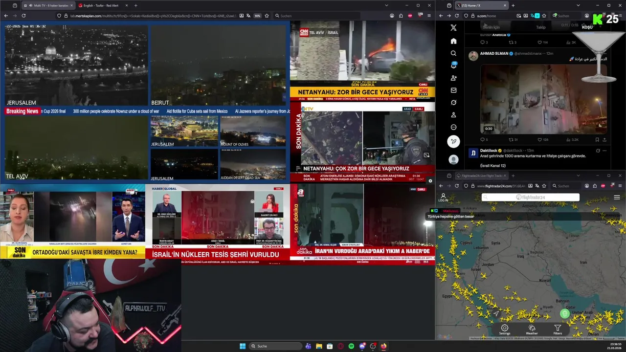Bookmark AHMAD SLMAN post

point(598,139)
